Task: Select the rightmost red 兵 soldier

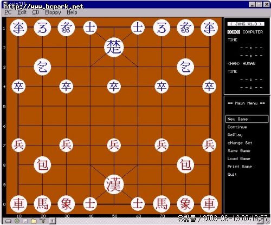Action: coord(209,145)
